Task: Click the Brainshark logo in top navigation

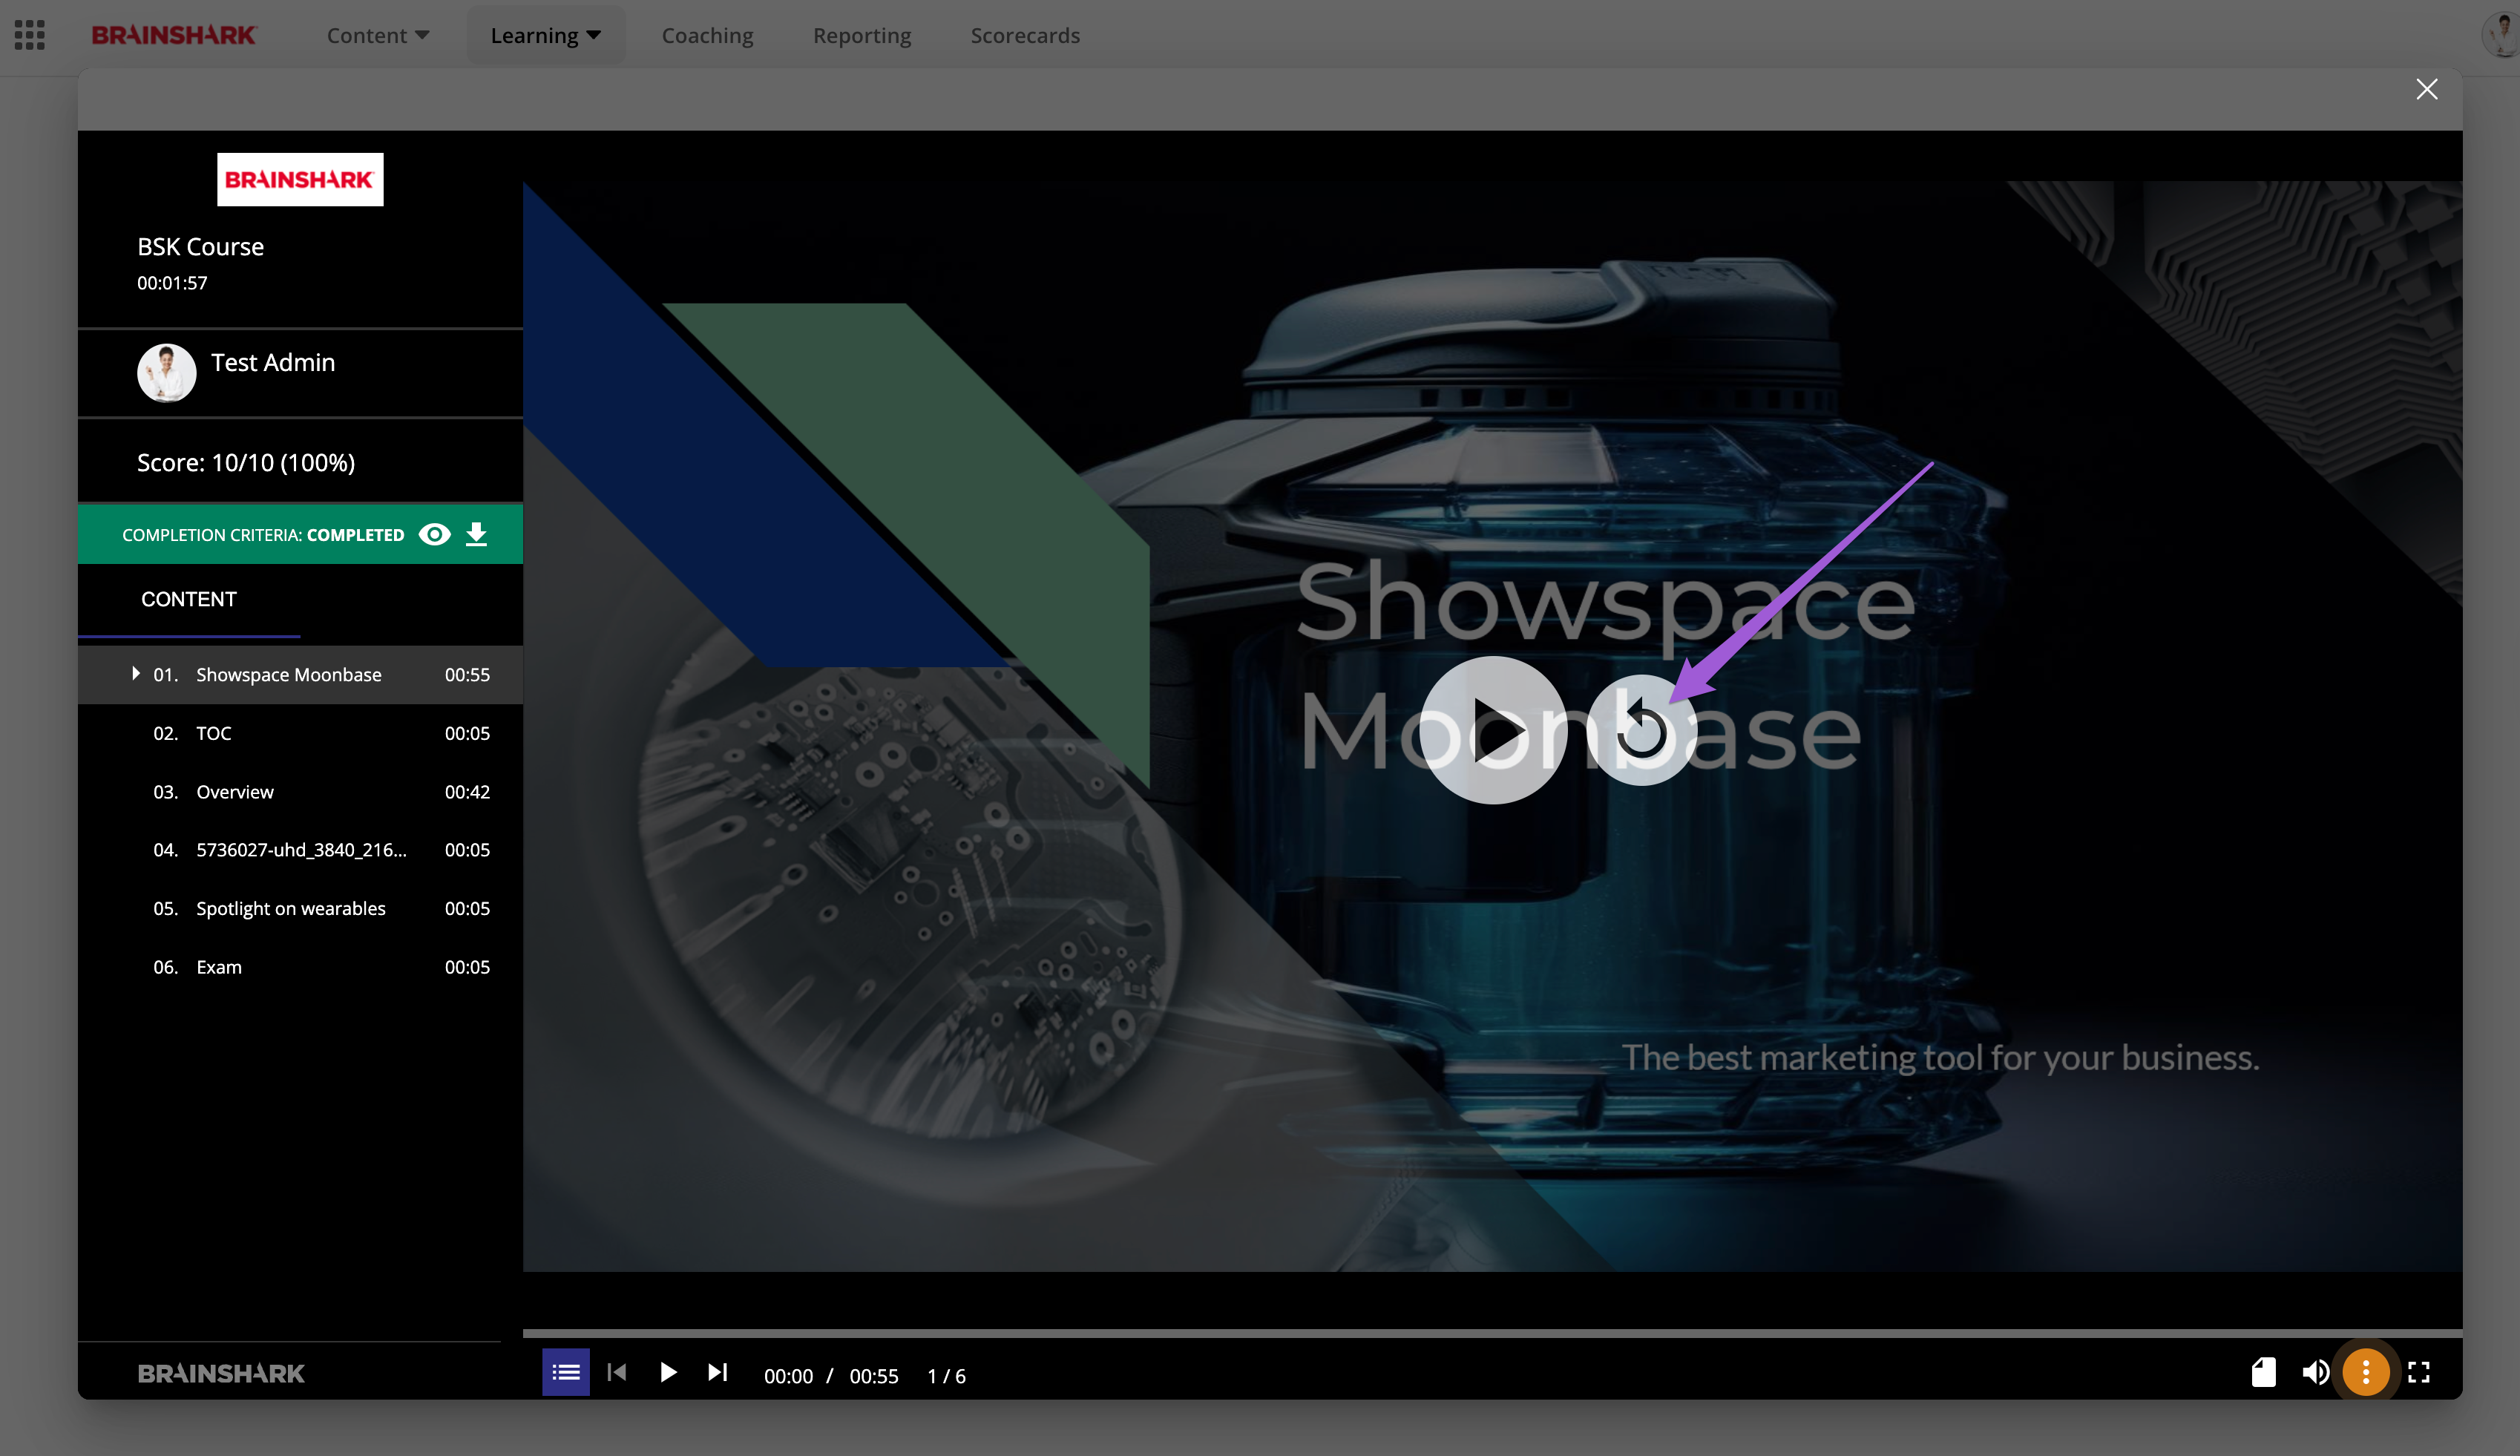Action: pyautogui.click(x=174, y=35)
